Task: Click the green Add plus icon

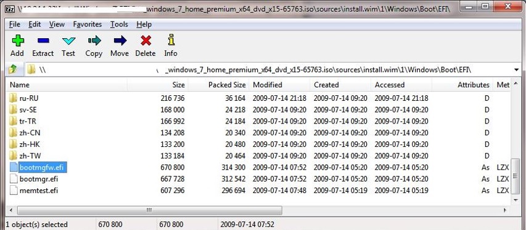Action: click(x=18, y=41)
